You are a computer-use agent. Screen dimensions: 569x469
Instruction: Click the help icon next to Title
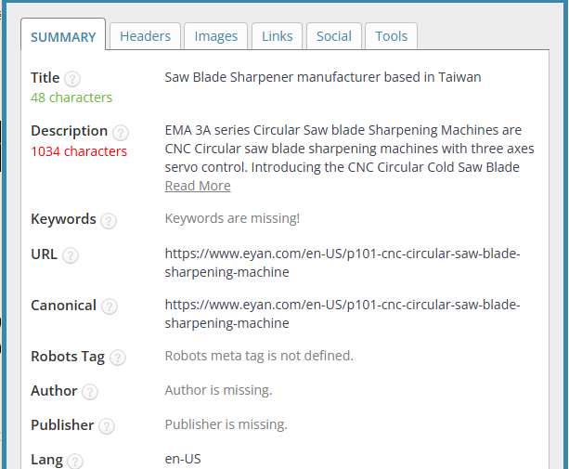[72, 79]
